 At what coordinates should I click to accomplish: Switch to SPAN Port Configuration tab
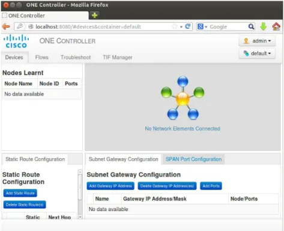pyautogui.click(x=193, y=159)
